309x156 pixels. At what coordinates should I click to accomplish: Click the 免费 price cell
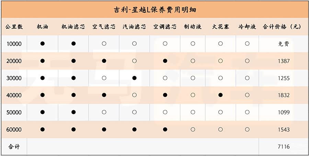284,44
